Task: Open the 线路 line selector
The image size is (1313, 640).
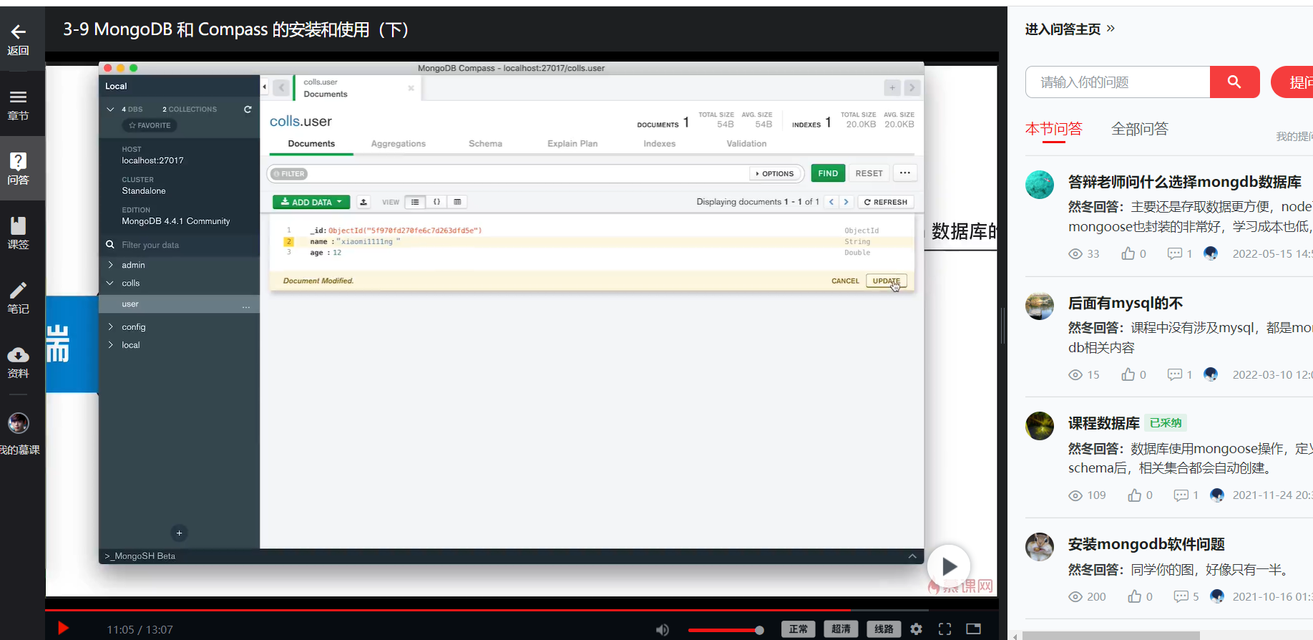Action: click(884, 629)
